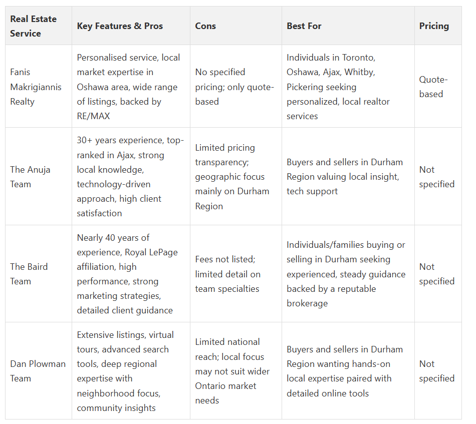476x424 pixels.
Task: Select the Cons column header
Action: coord(205,26)
